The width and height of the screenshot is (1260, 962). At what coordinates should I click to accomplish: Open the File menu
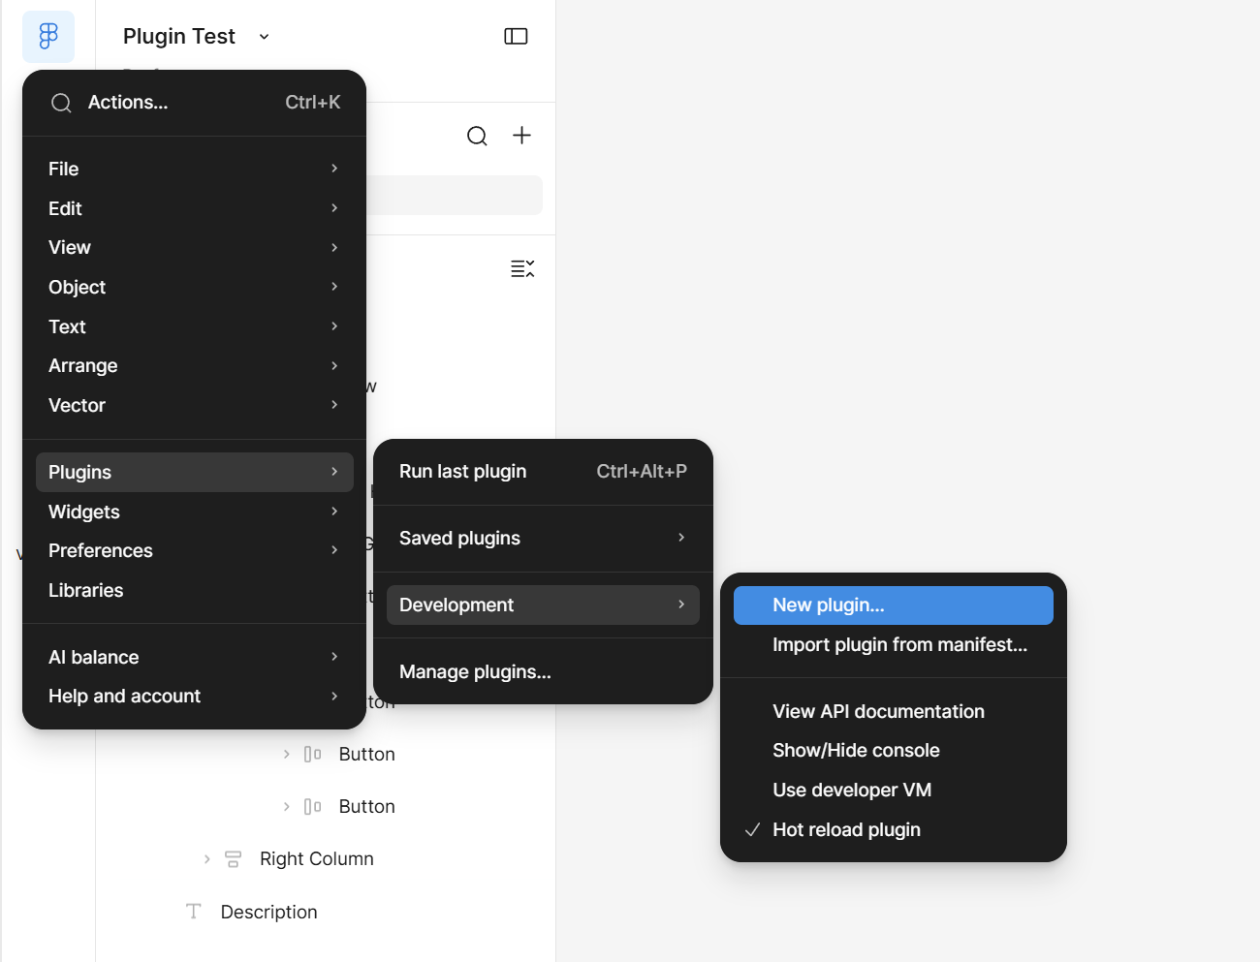pyautogui.click(x=194, y=170)
